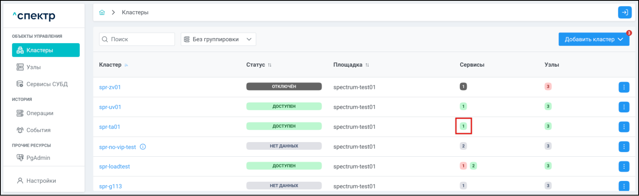Screen dimensions: 639x196
Task: Go to Узлы in the sidebar
Action: coord(33,67)
